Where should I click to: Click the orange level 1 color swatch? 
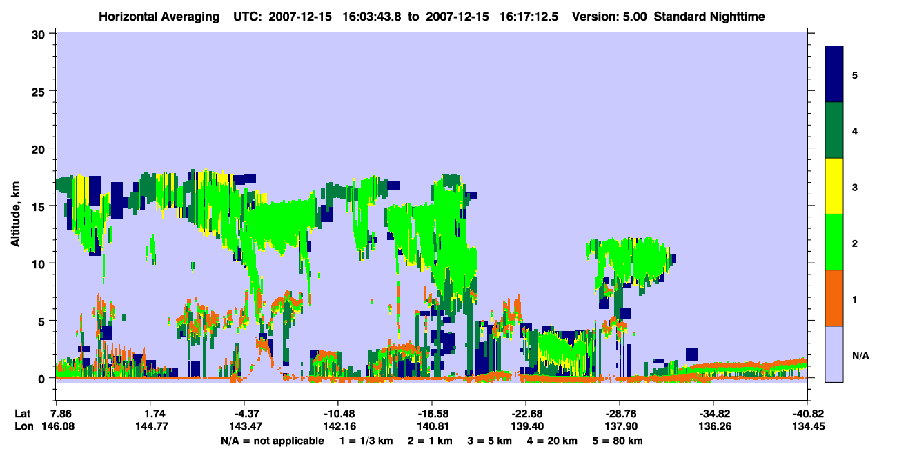834,298
